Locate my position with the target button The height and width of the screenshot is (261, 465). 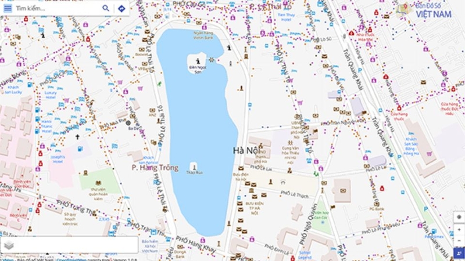click(x=459, y=217)
